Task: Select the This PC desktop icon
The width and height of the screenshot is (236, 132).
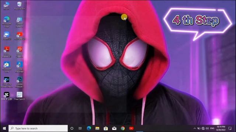Action: 7,6
